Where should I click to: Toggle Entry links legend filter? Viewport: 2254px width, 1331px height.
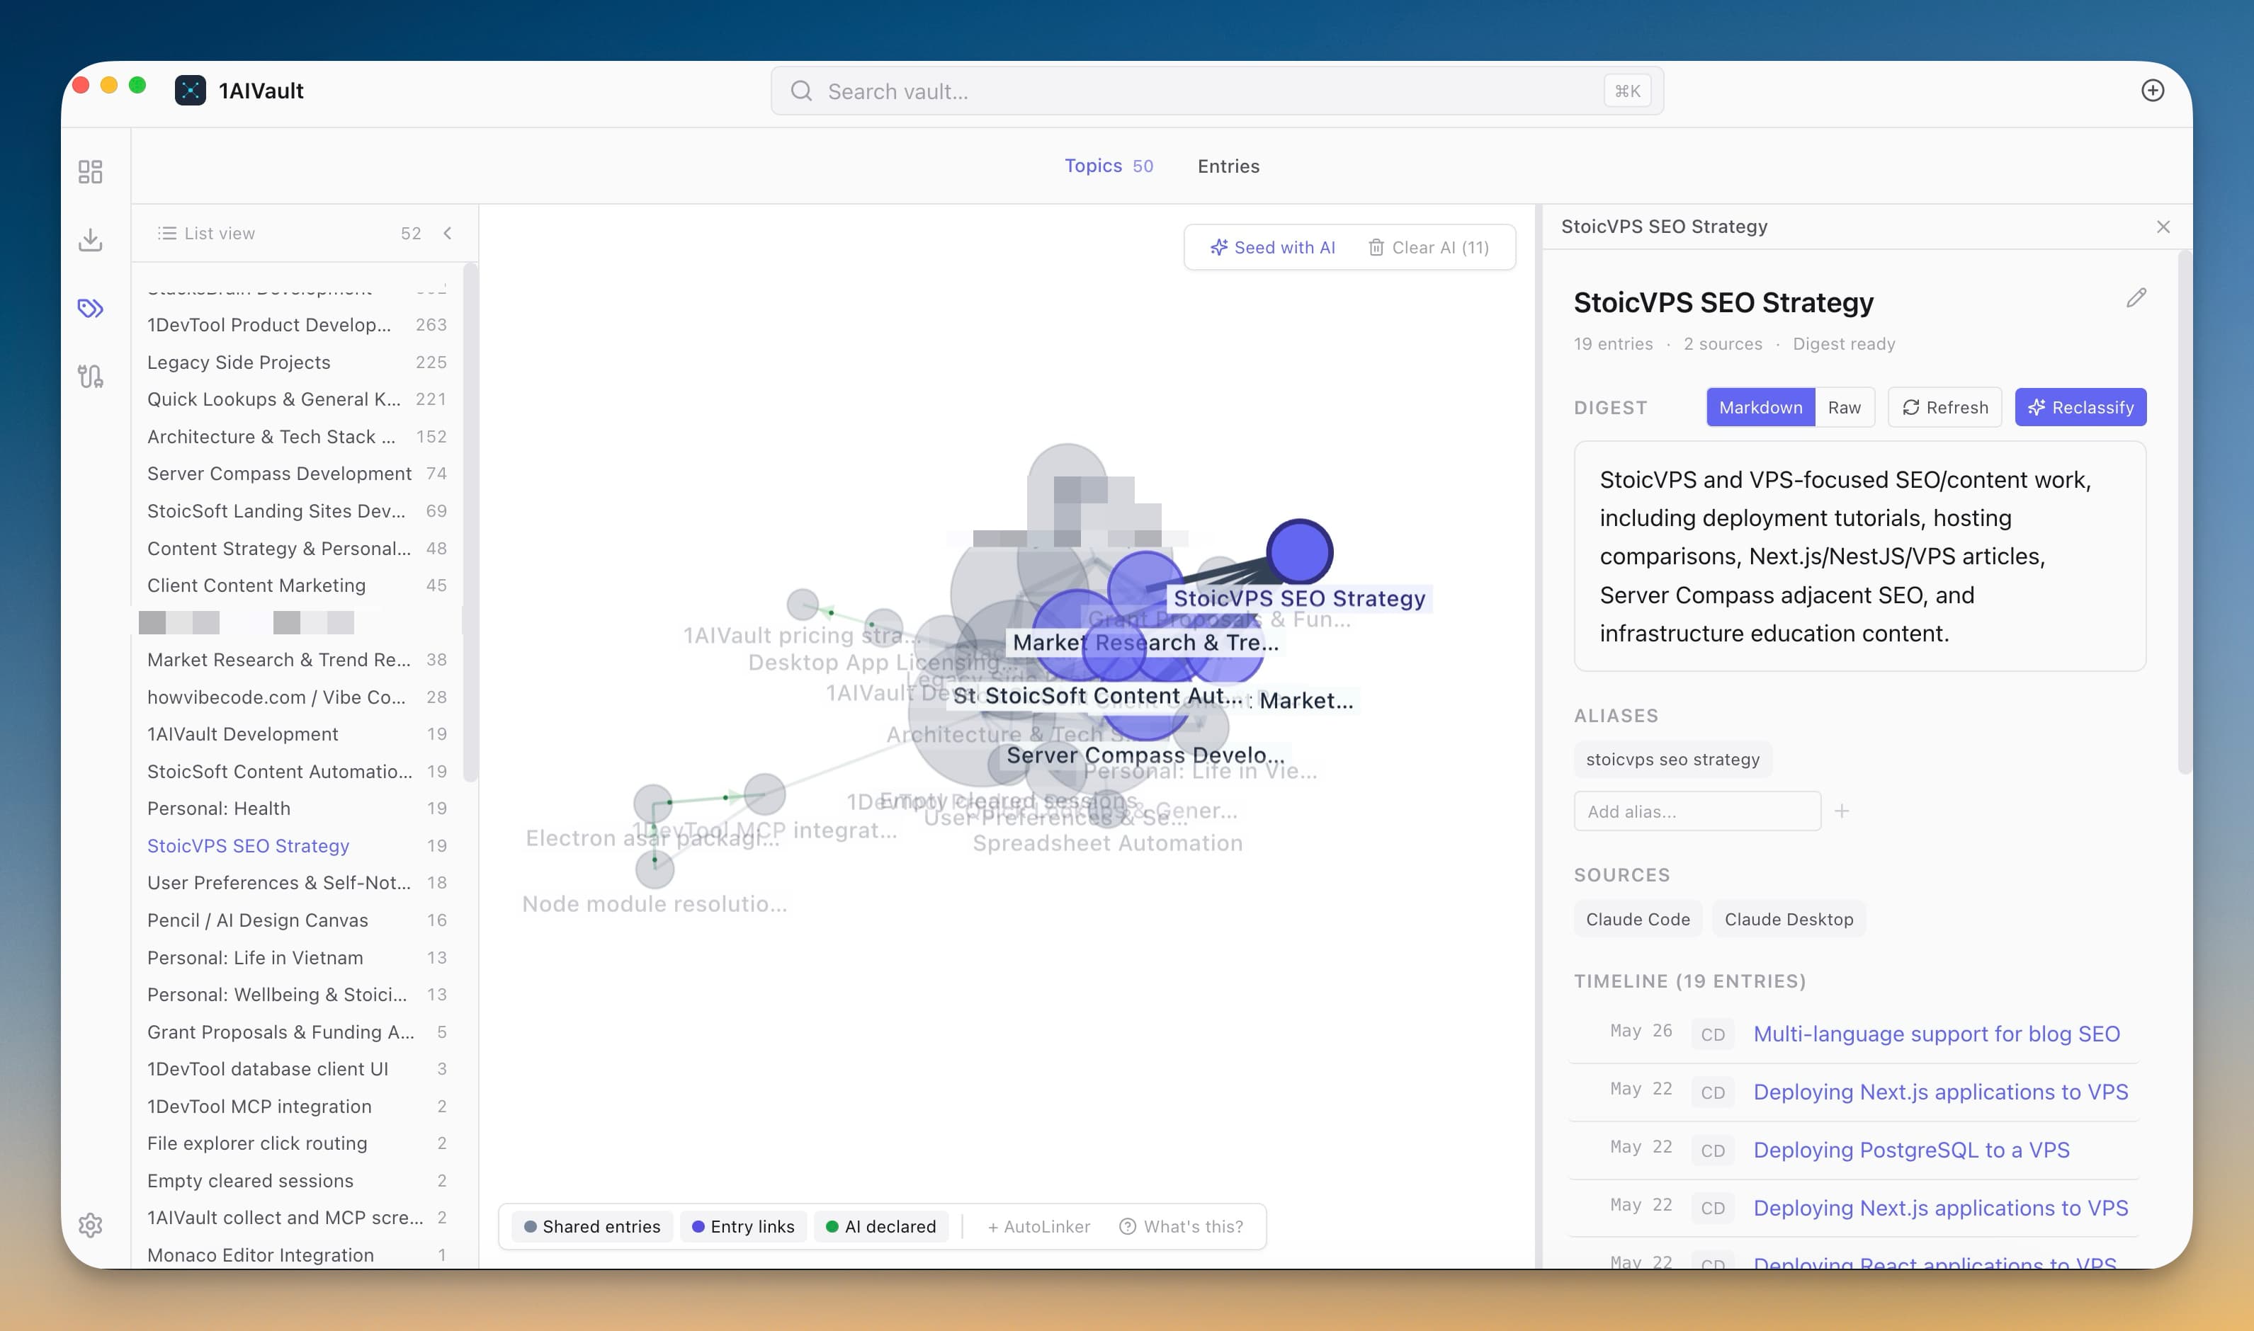pos(744,1226)
